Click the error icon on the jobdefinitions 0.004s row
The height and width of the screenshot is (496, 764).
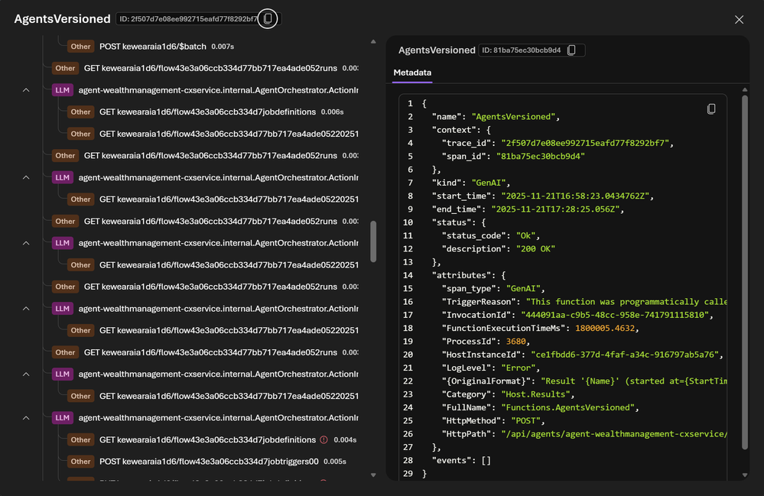323,440
